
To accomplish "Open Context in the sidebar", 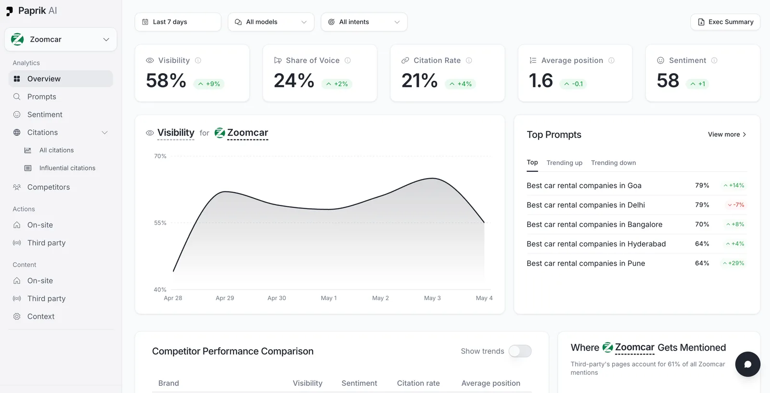I will coord(61,317).
